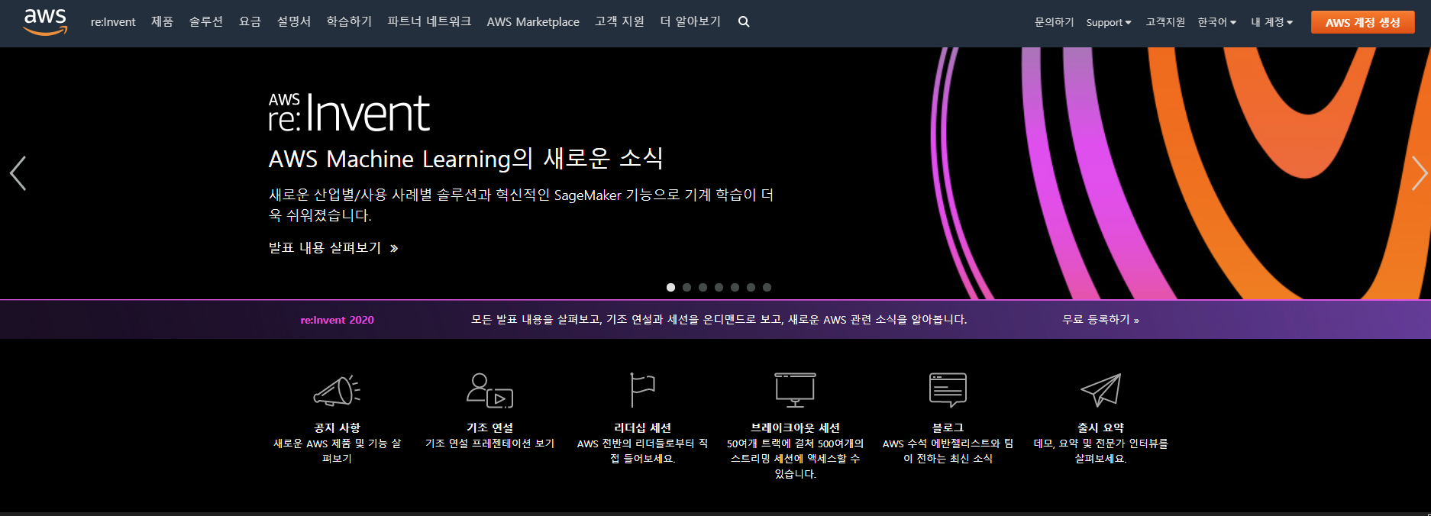Click the 리더십 세션 heading
Screen dimensions: 1431x516
642,428
